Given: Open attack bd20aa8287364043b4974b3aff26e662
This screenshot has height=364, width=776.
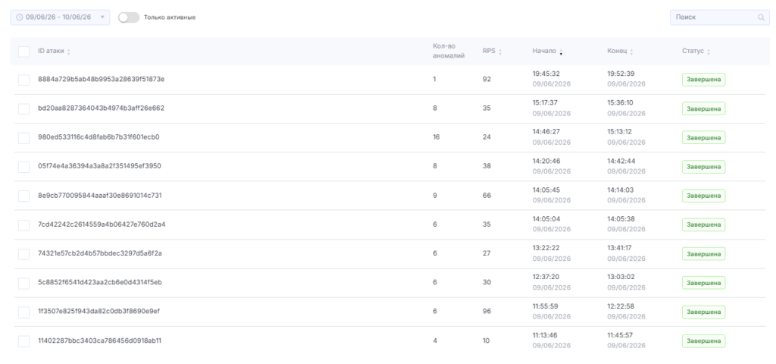Looking at the screenshot, I should pyautogui.click(x=101, y=108).
